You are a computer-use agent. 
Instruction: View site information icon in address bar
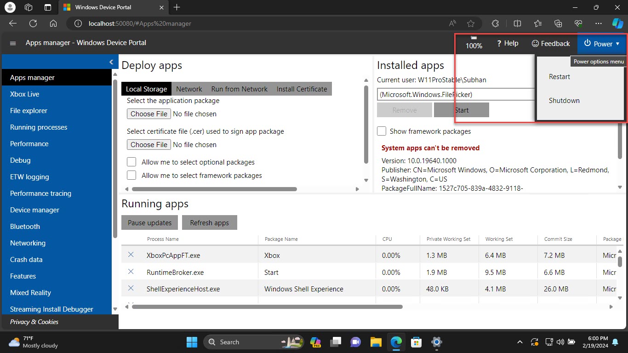[78, 23]
